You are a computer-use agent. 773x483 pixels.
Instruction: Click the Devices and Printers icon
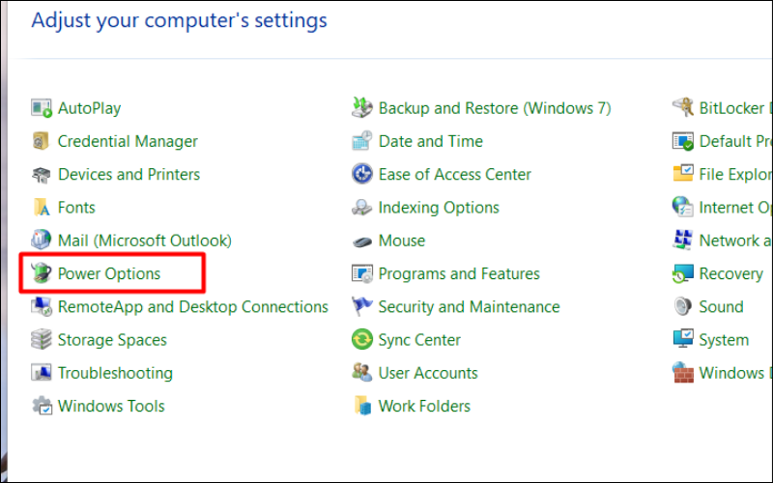(42, 175)
